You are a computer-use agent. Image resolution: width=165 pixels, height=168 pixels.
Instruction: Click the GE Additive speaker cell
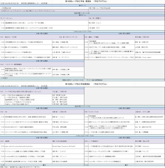[68, 122]
